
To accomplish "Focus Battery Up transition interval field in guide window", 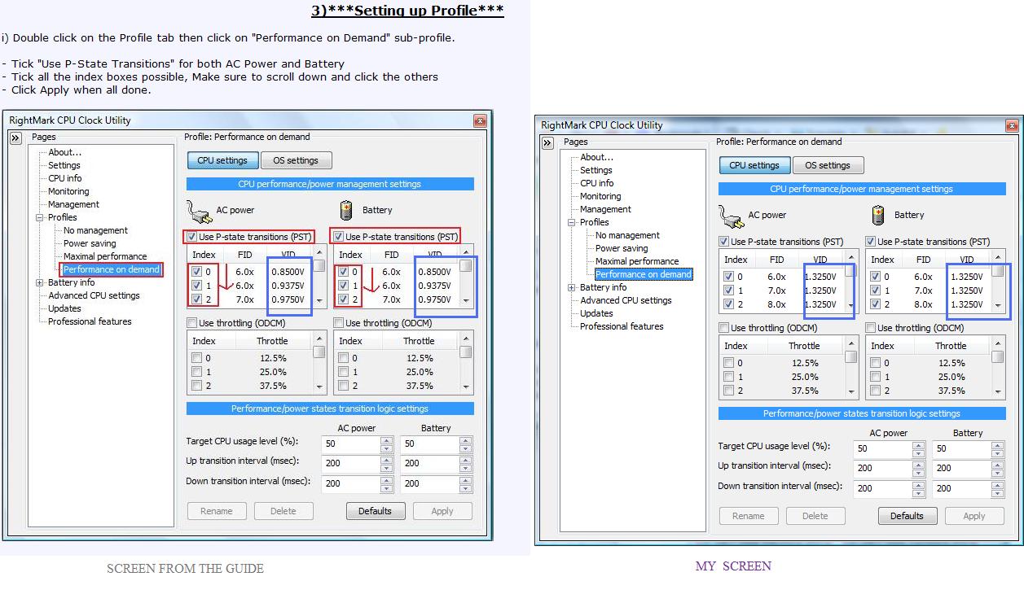I will (x=429, y=463).
